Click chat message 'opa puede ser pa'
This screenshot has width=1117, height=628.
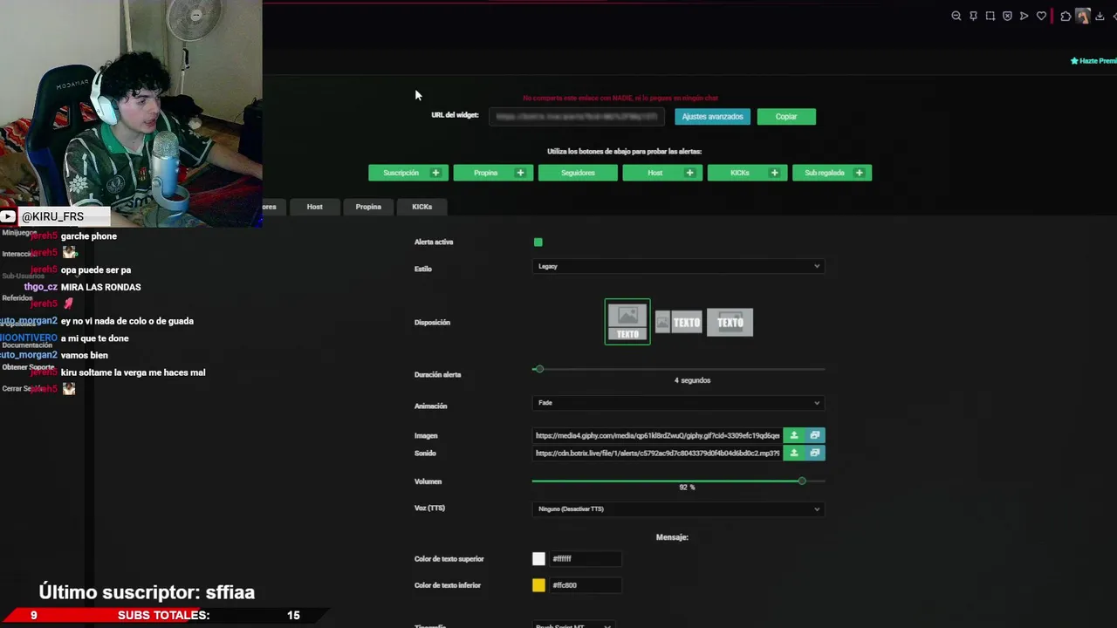pyautogui.click(x=96, y=270)
